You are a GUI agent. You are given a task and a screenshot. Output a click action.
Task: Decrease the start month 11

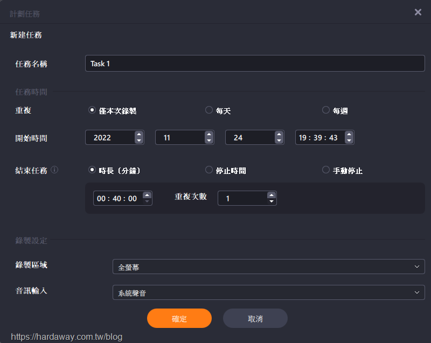click(x=209, y=141)
